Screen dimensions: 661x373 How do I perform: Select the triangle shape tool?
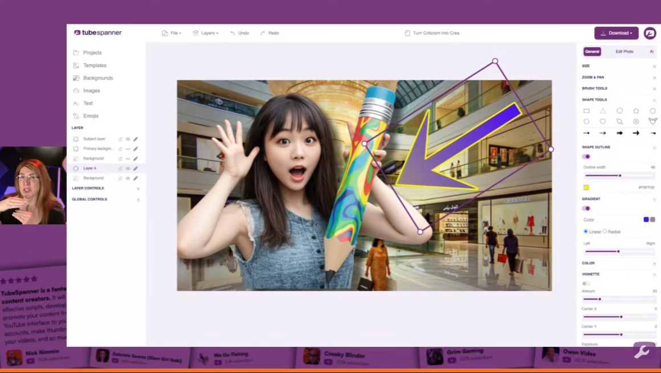(603, 111)
